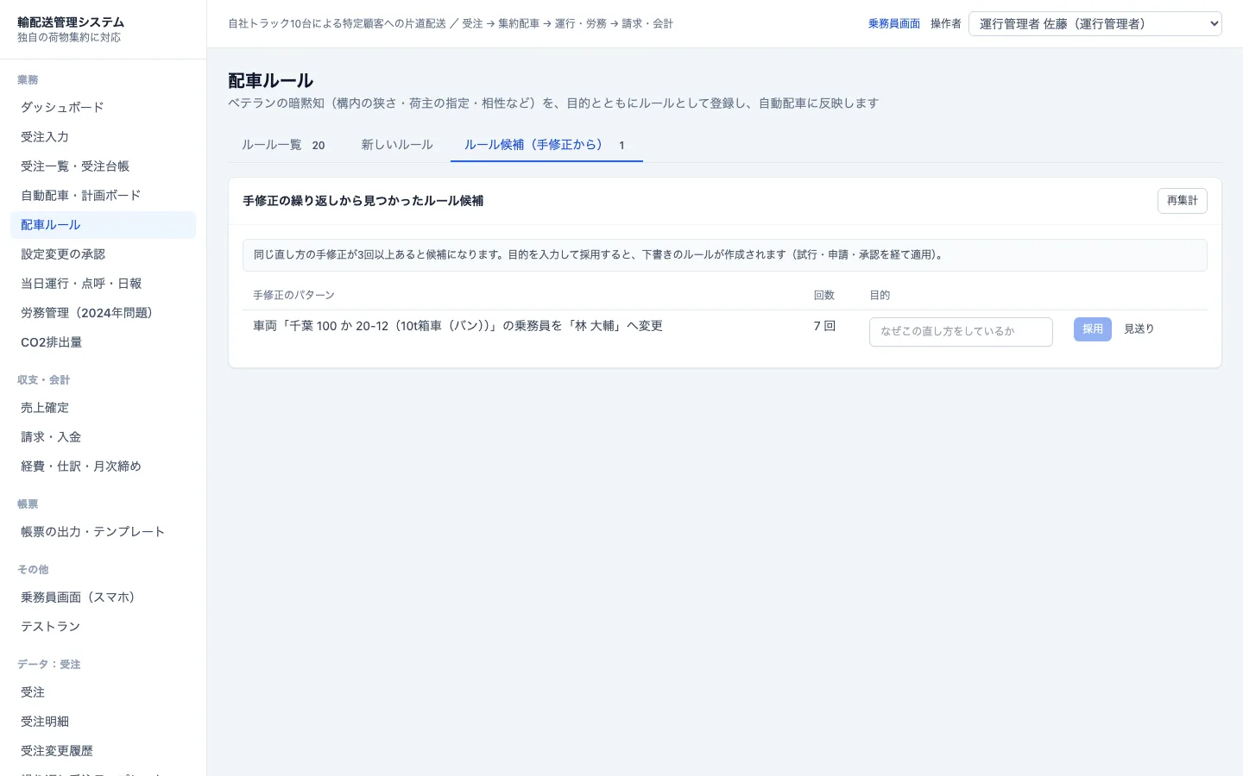Click the pattern text mentioning 林 大輔
1243x776 pixels.
tap(457, 326)
